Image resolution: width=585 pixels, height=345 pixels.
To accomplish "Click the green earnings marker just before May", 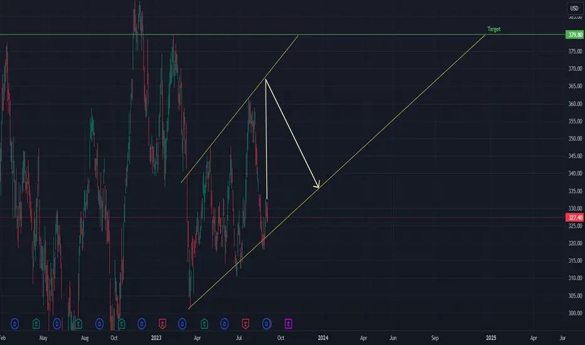I will coord(36,324).
